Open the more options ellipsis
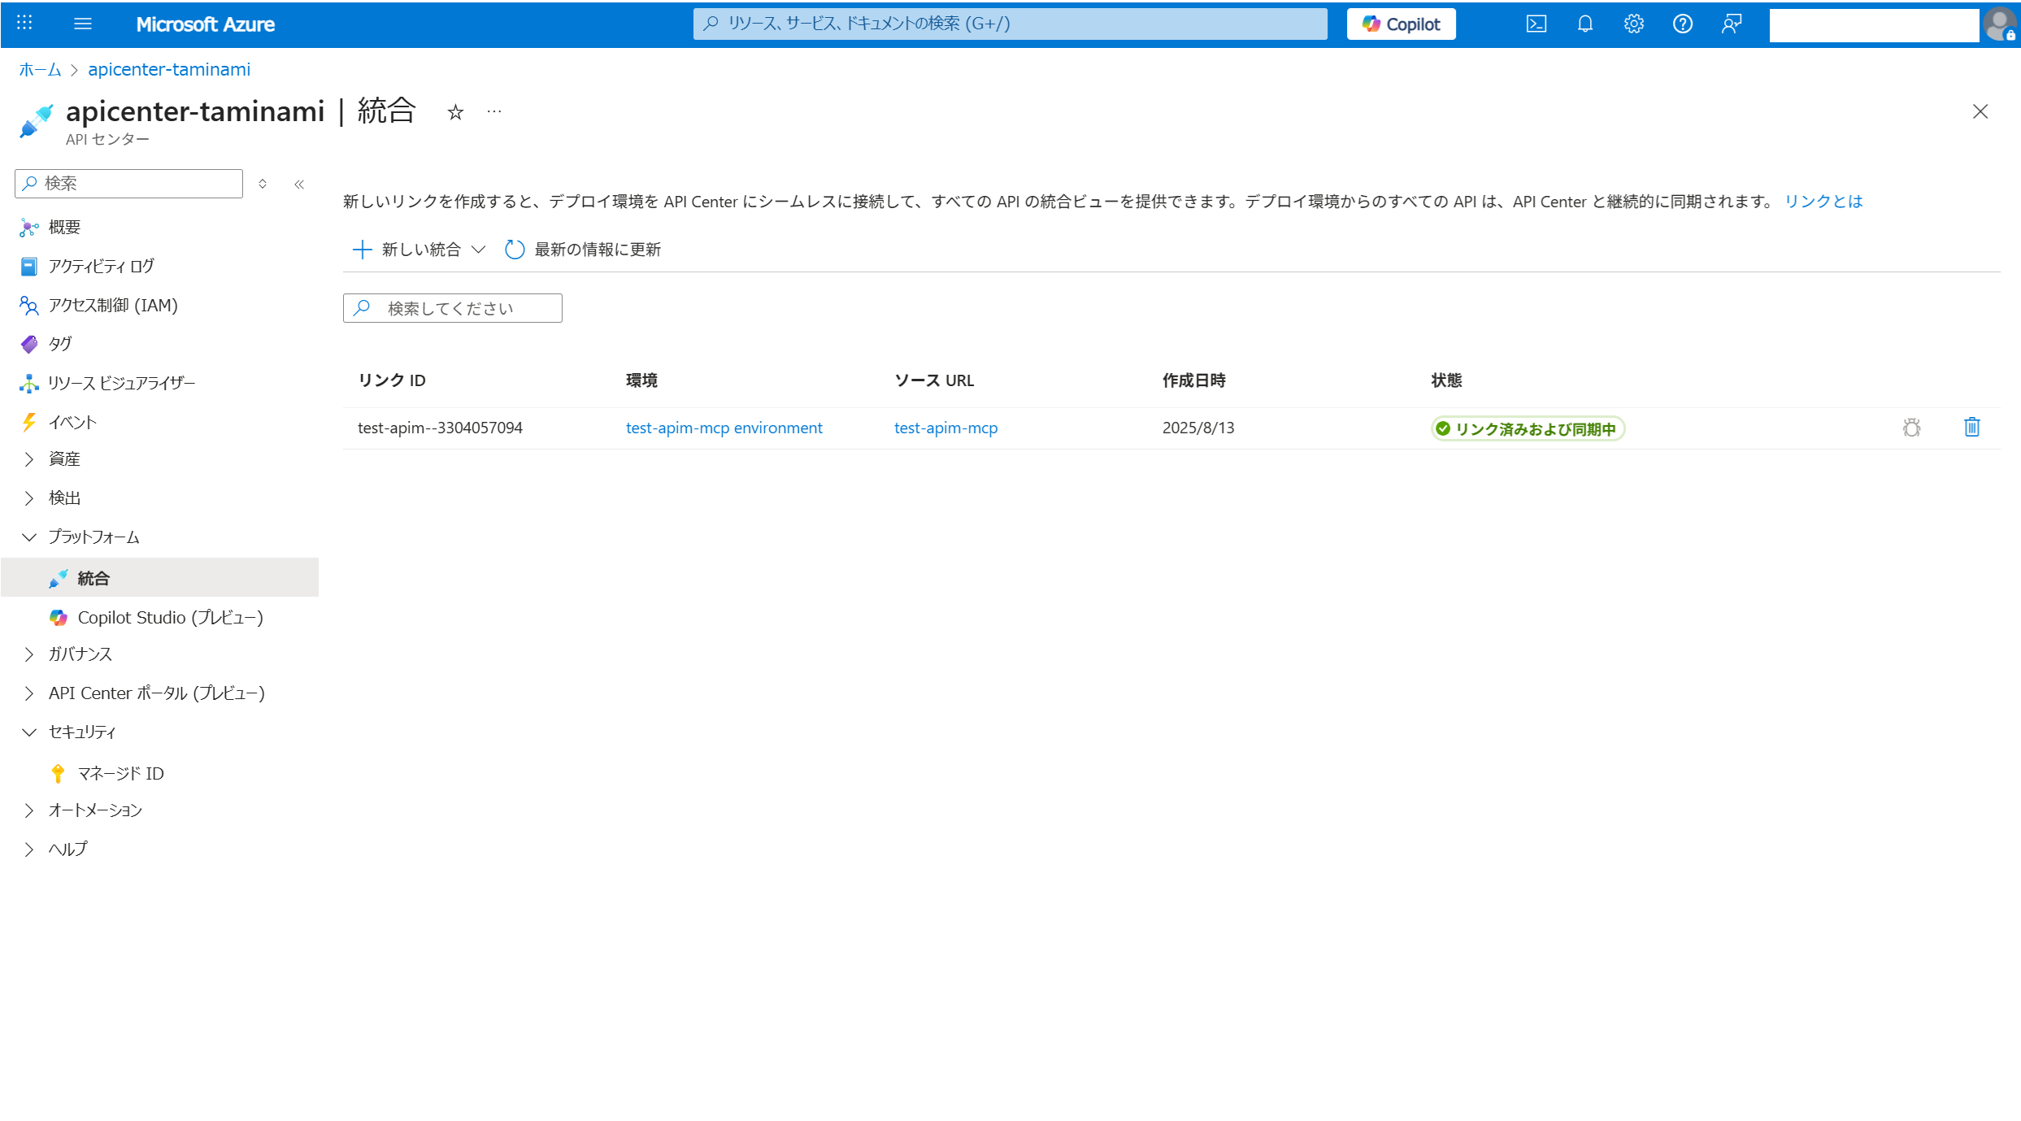 click(x=493, y=111)
